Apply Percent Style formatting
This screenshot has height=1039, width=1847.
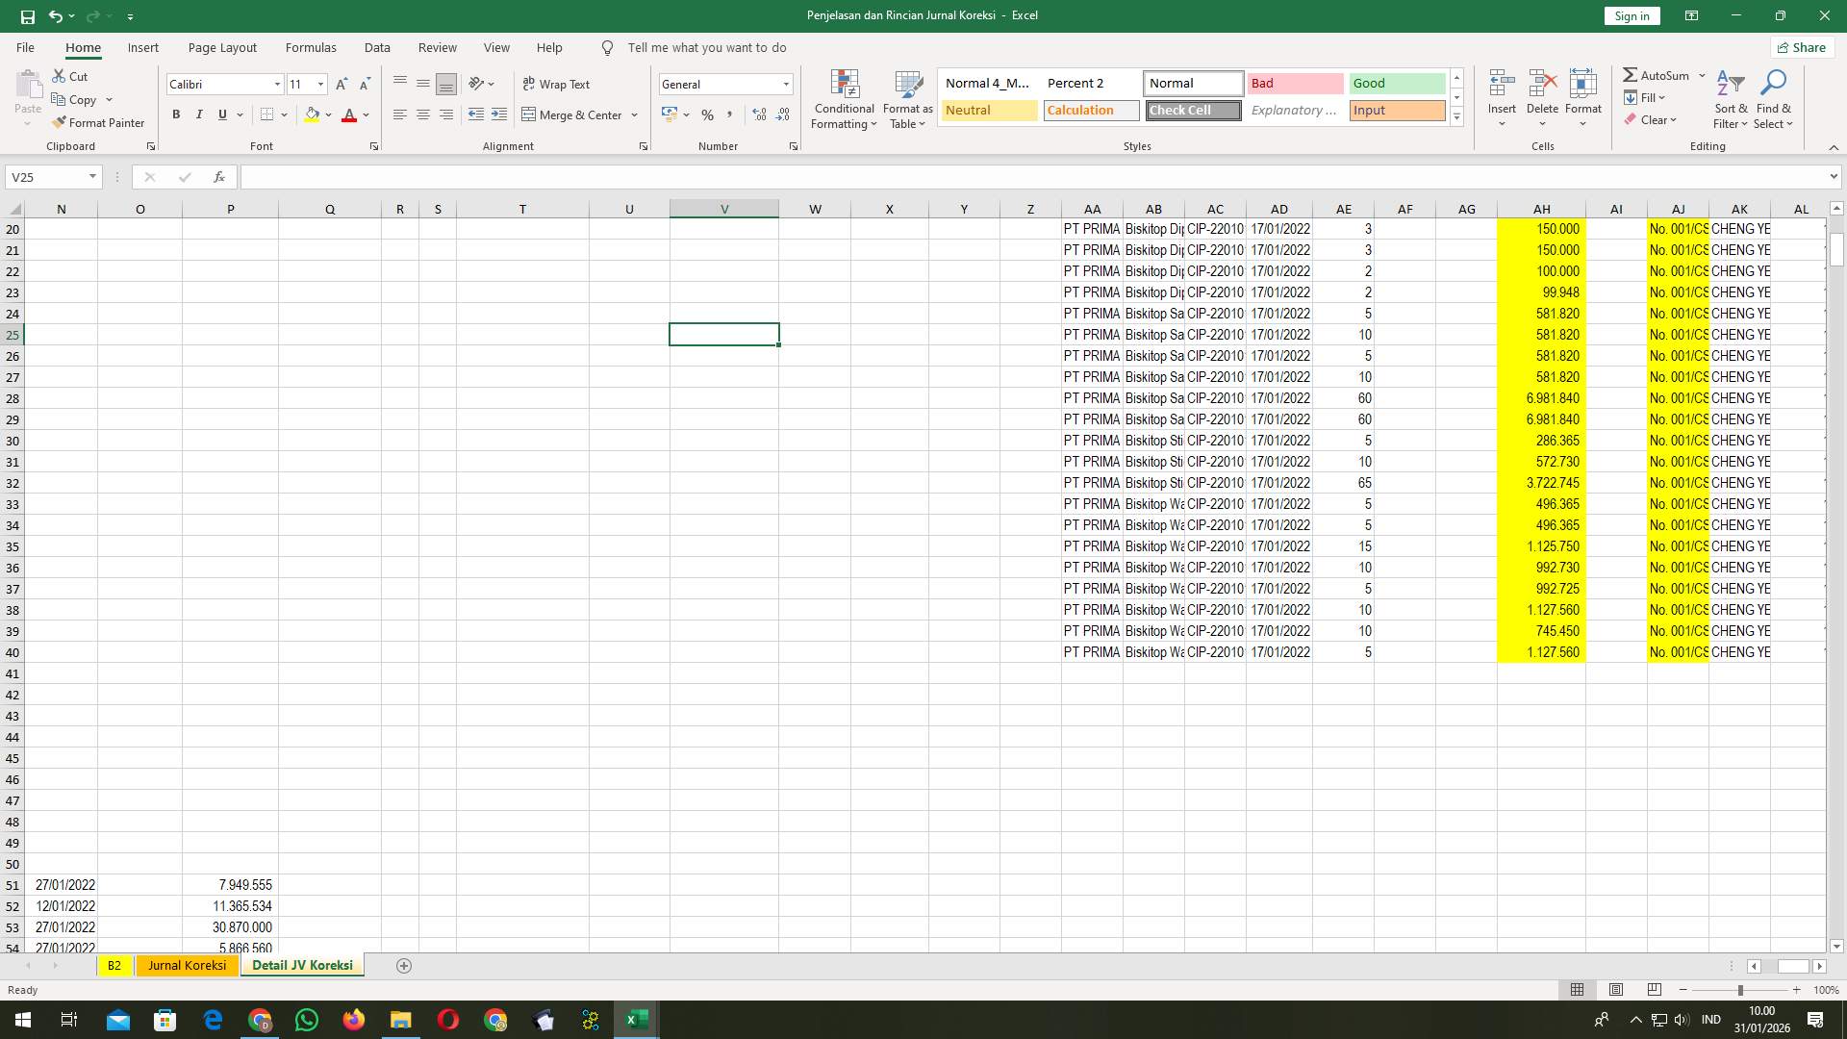[708, 114]
